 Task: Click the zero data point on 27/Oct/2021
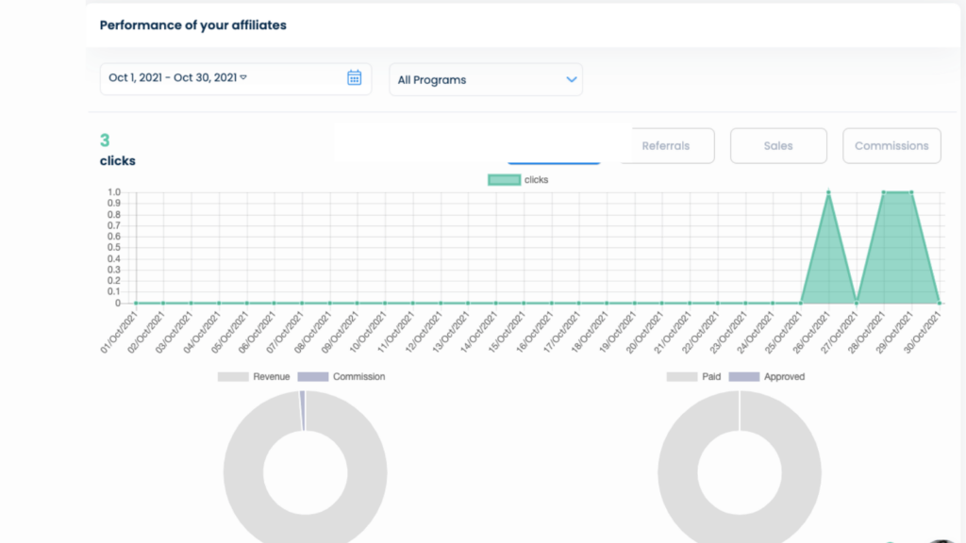pyautogui.click(x=857, y=303)
